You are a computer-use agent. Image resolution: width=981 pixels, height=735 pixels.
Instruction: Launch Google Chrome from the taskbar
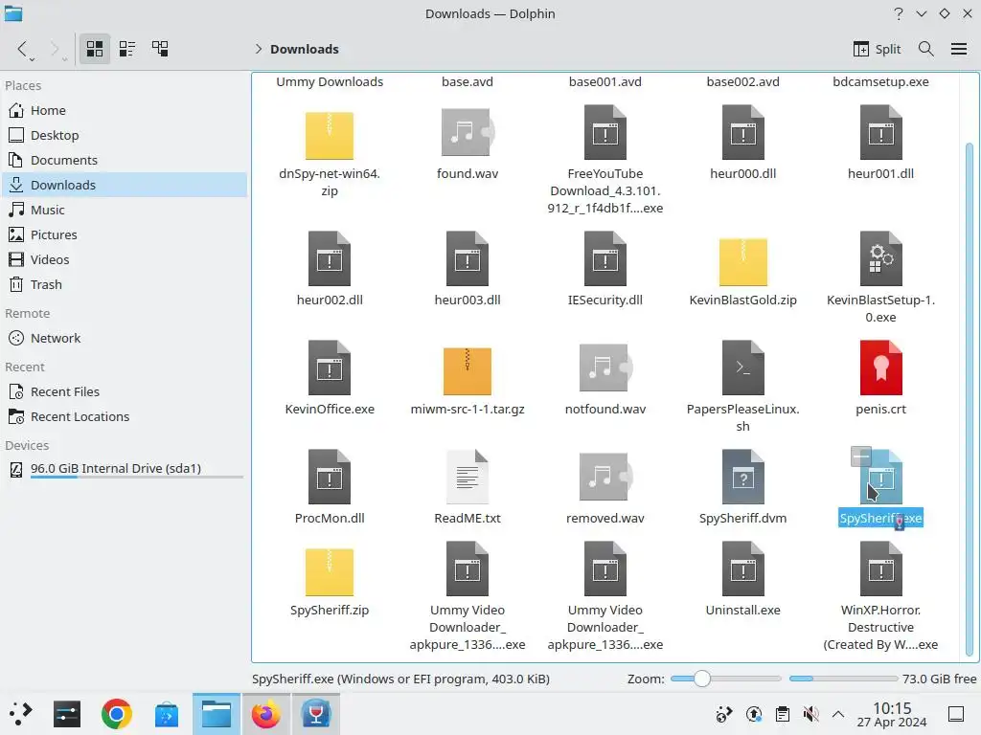pyautogui.click(x=116, y=714)
